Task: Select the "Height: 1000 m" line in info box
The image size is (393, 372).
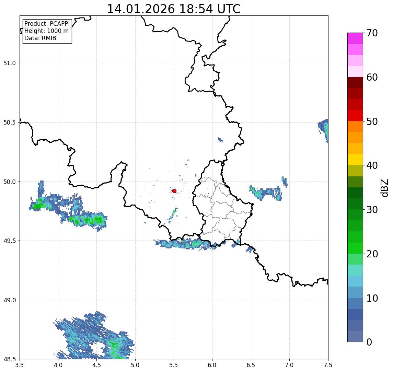Action: coord(46,31)
